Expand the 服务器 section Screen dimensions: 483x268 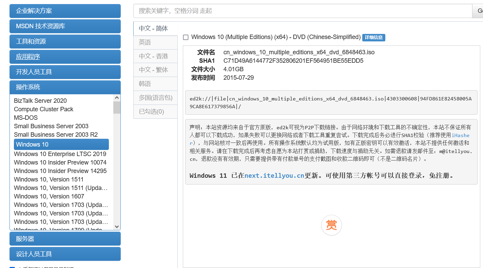[65, 239]
